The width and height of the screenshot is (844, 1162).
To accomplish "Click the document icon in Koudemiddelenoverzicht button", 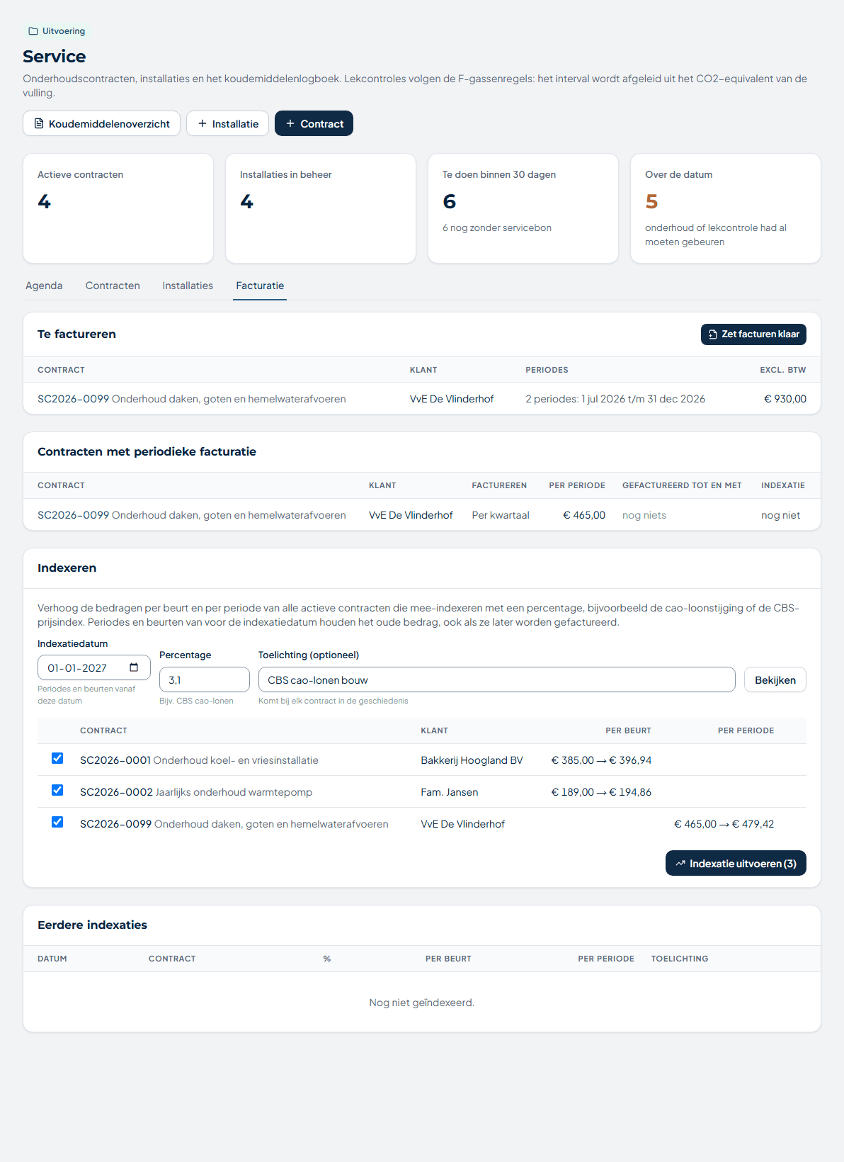I will tap(39, 123).
